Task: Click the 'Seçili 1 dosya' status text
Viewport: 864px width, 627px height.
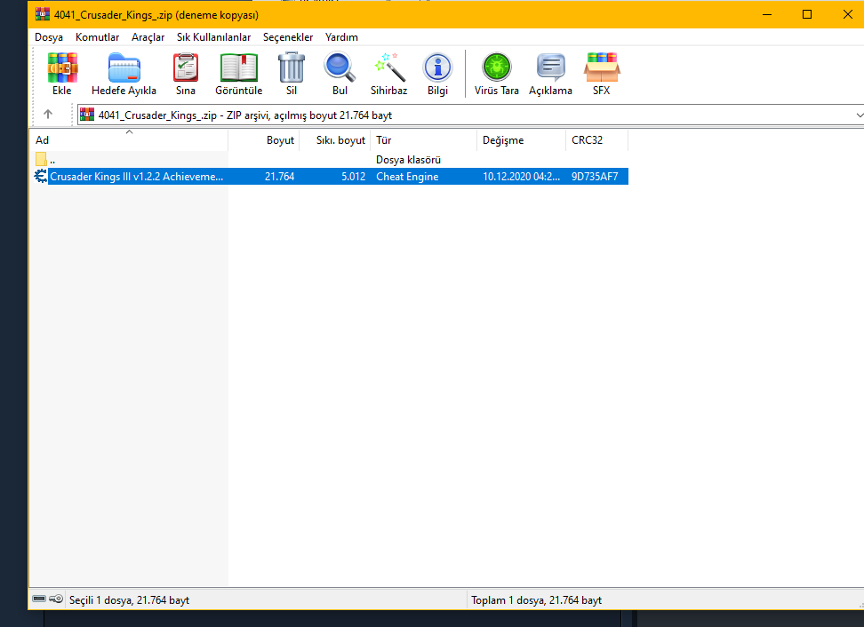Action: click(129, 600)
